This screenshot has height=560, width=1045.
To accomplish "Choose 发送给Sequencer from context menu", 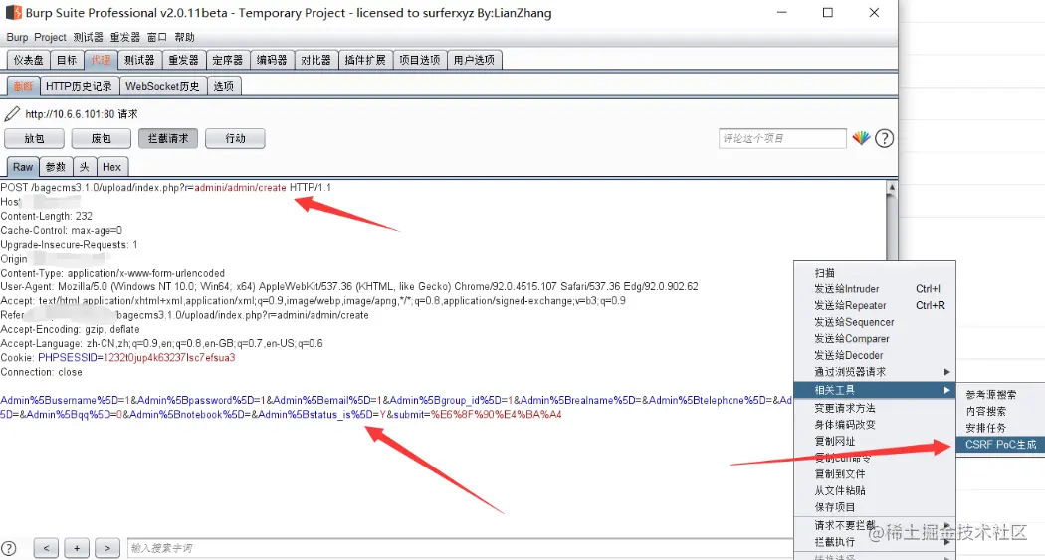I will (x=875, y=322).
